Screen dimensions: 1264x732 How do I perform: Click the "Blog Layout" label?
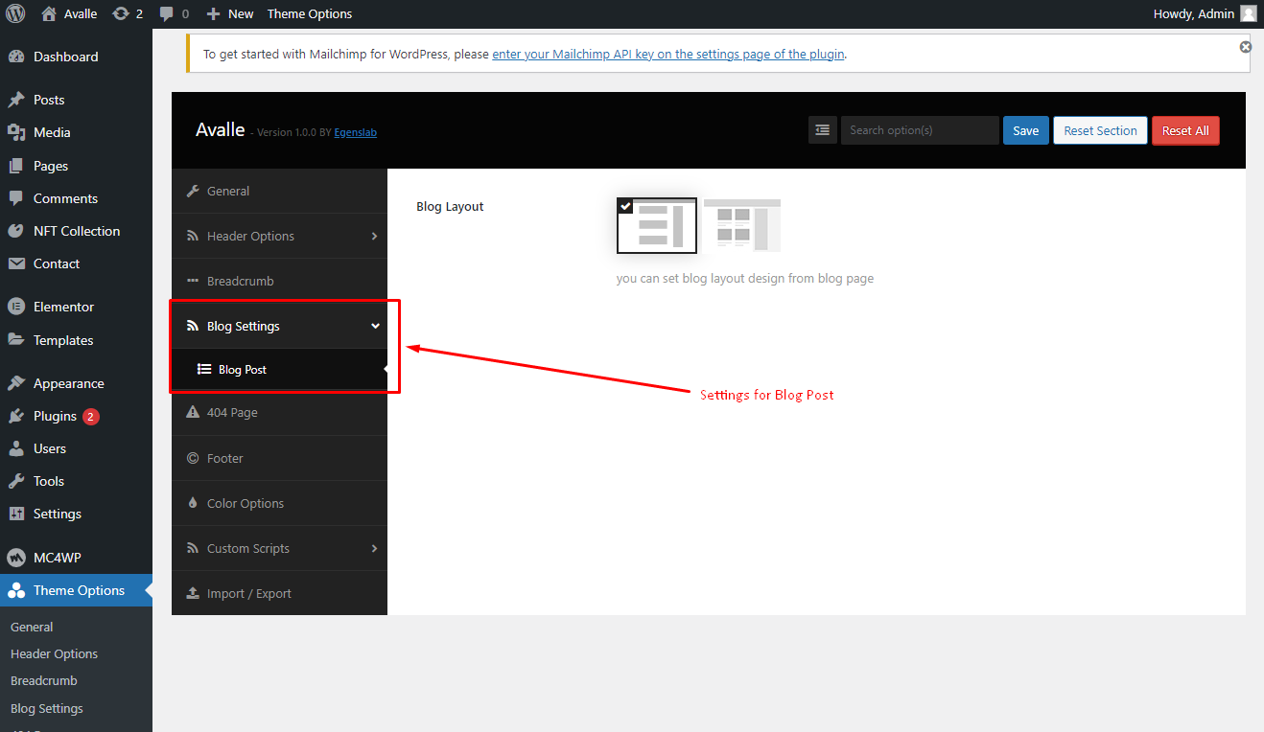coord(450,206)
